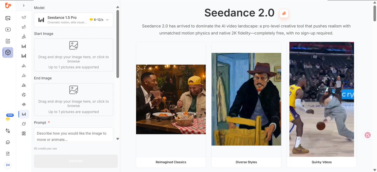Open the Seedance 1.5 Pro model selector
Screen dimensions: 377x172
pos(74,20)
